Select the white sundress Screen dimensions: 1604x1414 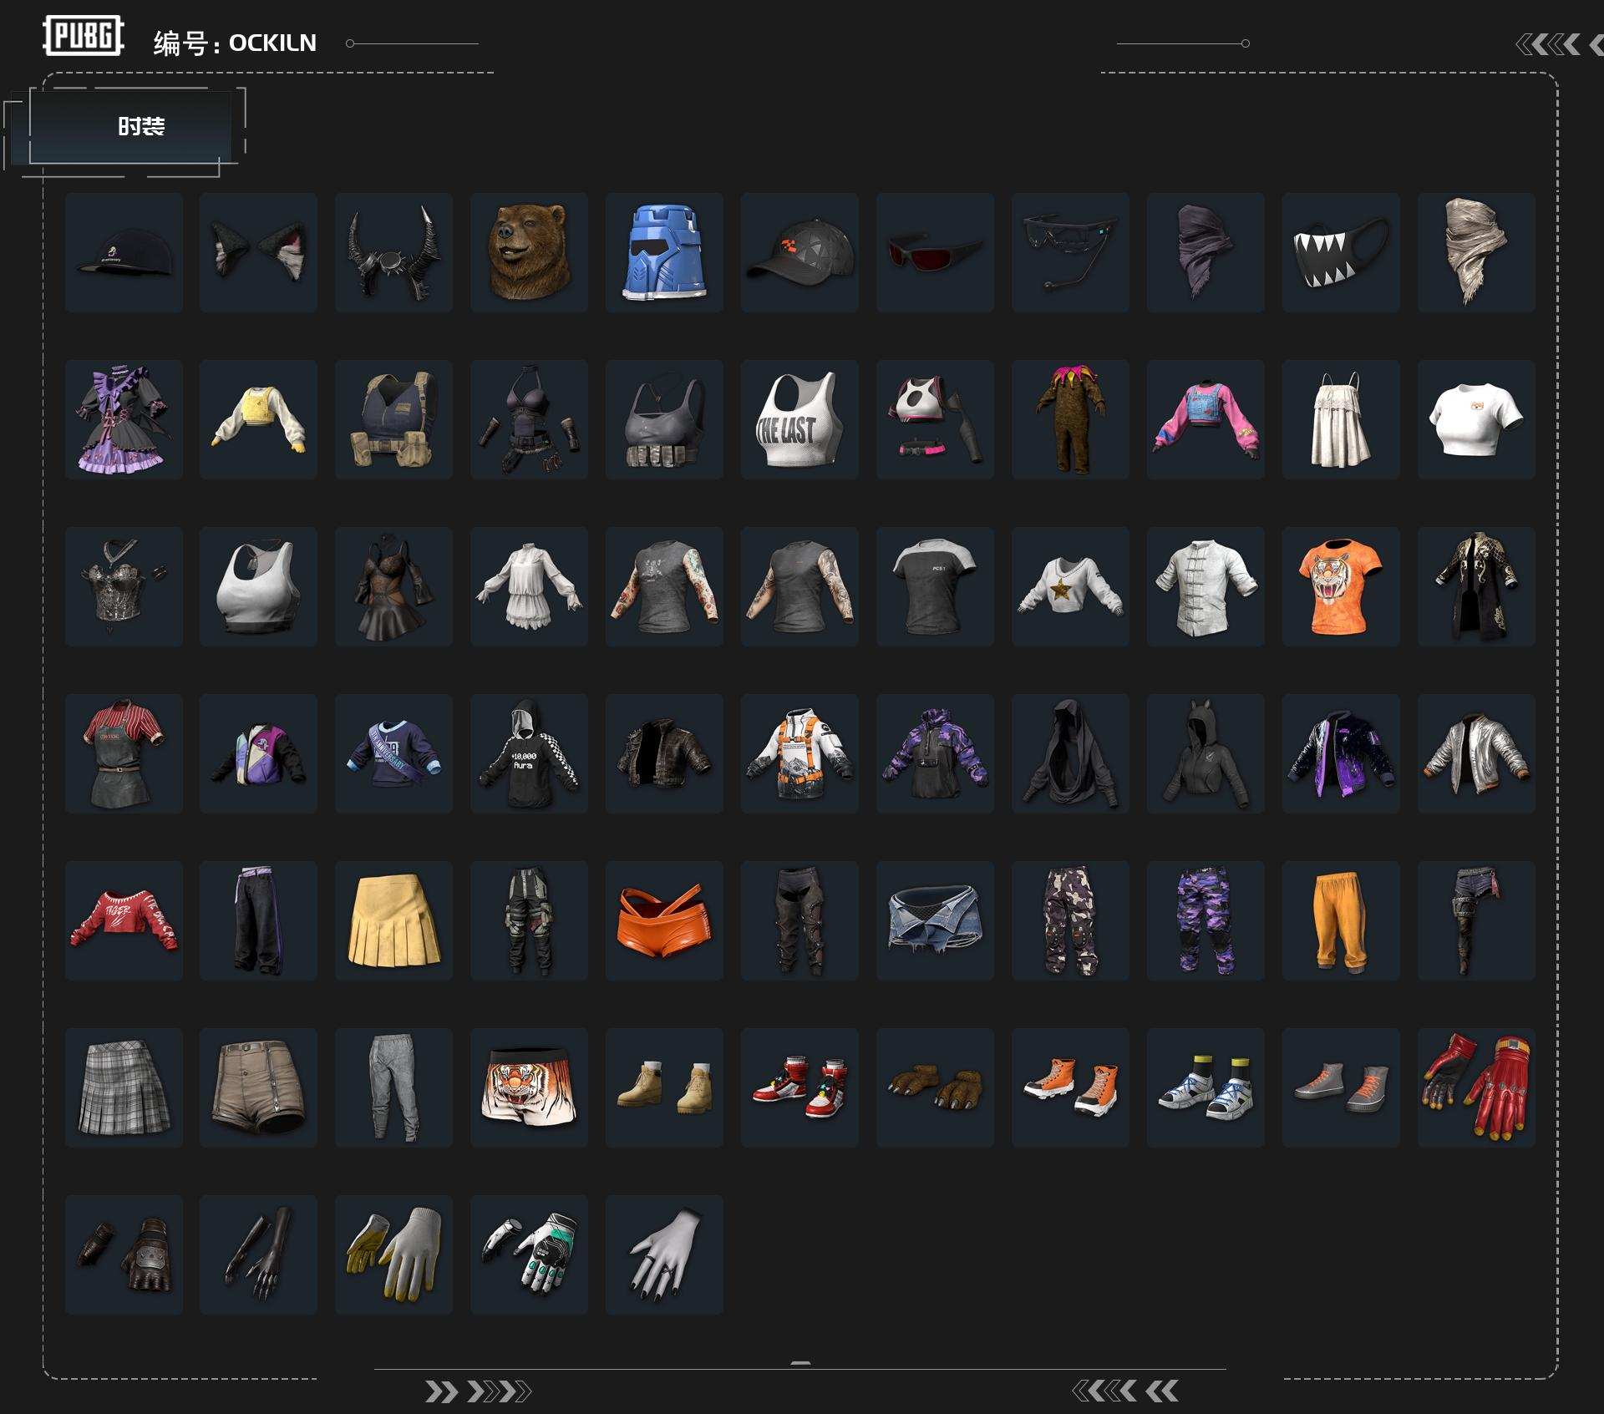1341,419
